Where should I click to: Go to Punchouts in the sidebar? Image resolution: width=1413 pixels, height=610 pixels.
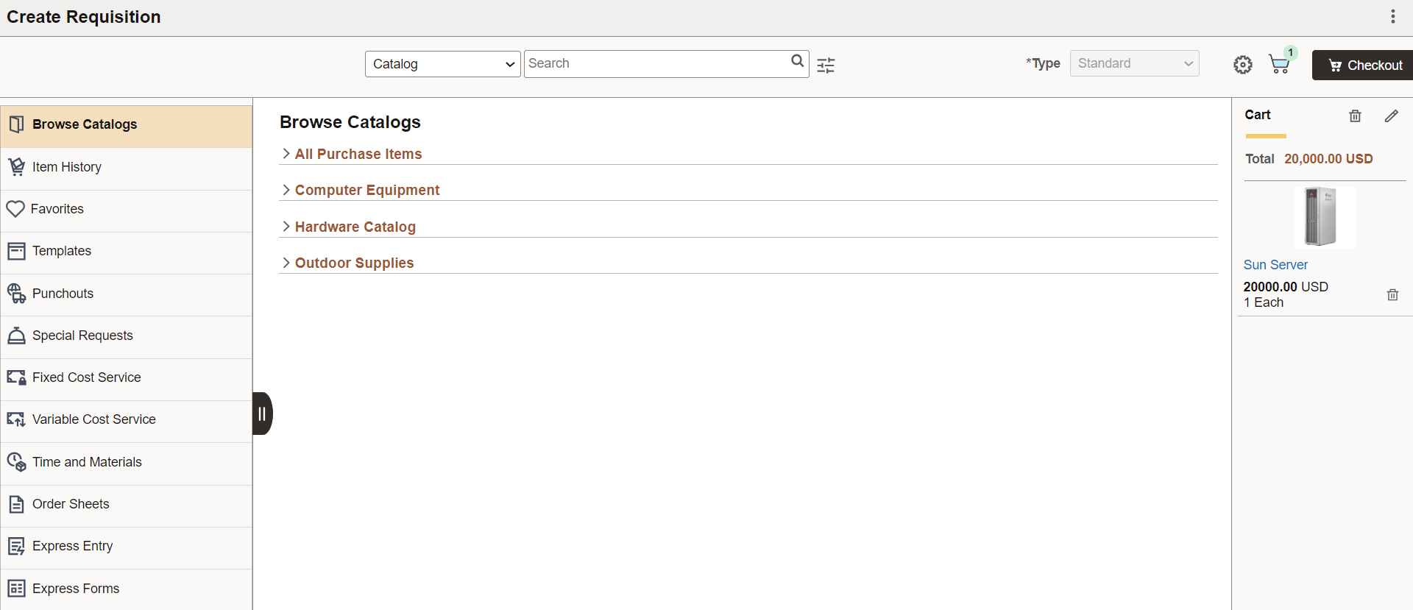(x=127, y=294)
